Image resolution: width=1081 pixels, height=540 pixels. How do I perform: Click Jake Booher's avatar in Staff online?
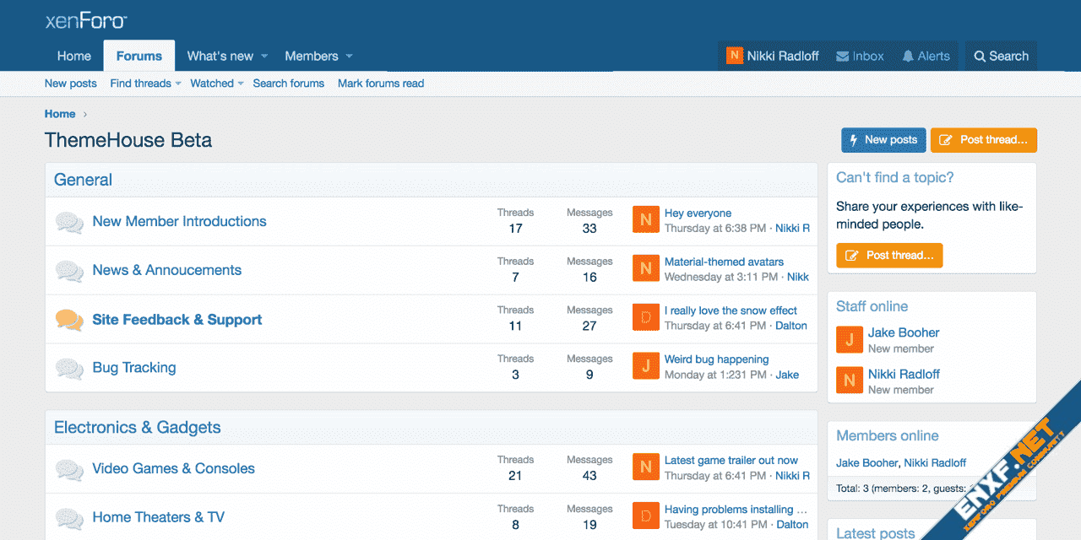coord(849,340)
